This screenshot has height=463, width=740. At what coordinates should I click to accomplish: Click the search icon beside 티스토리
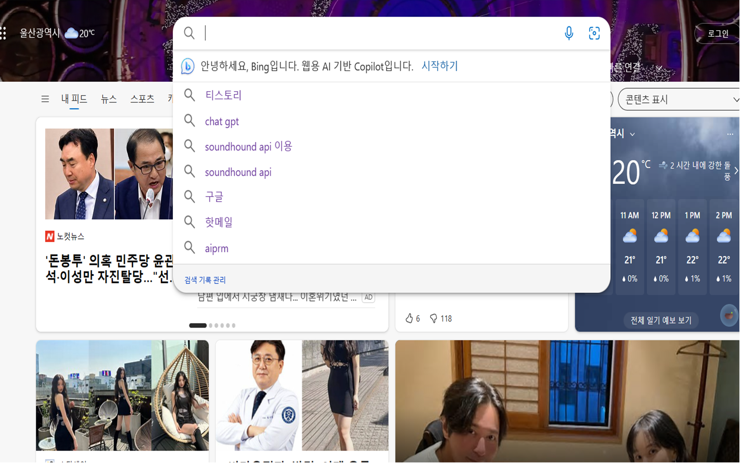click(x=190, y=95)
